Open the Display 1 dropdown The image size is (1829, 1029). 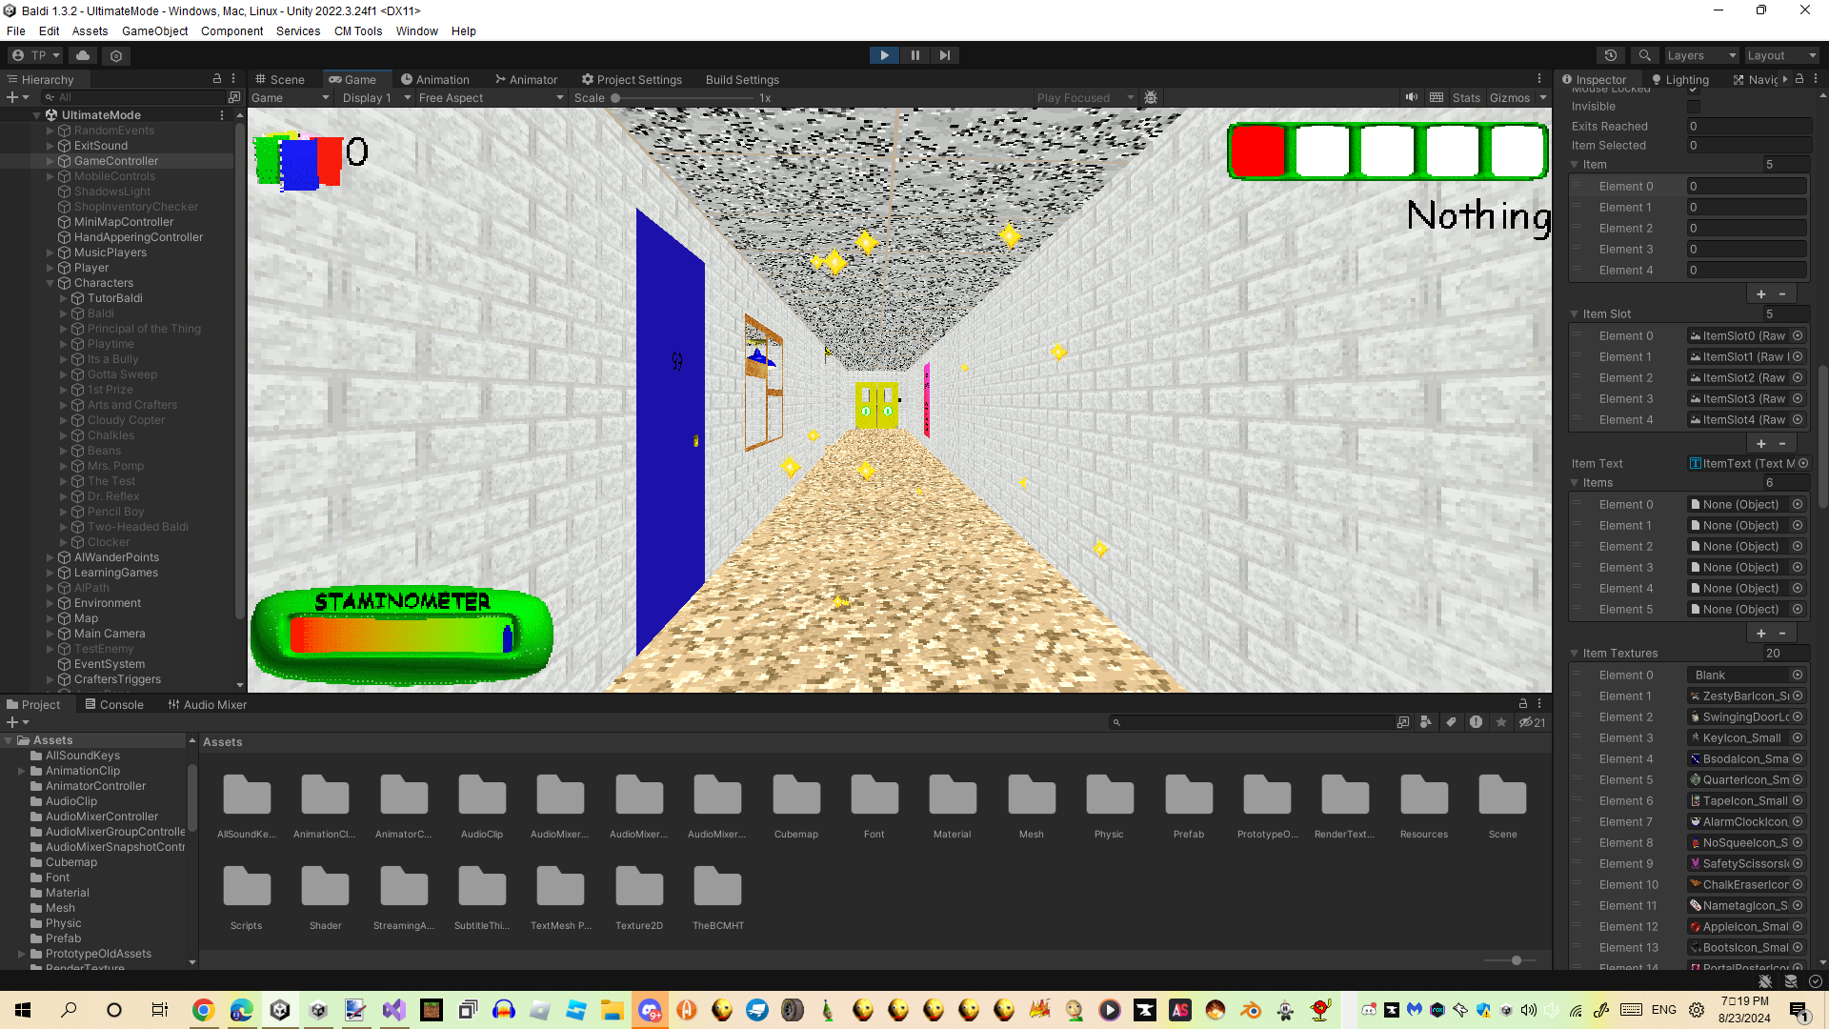375,97
